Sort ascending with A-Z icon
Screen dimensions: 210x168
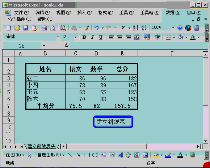[x=135, y=28]
